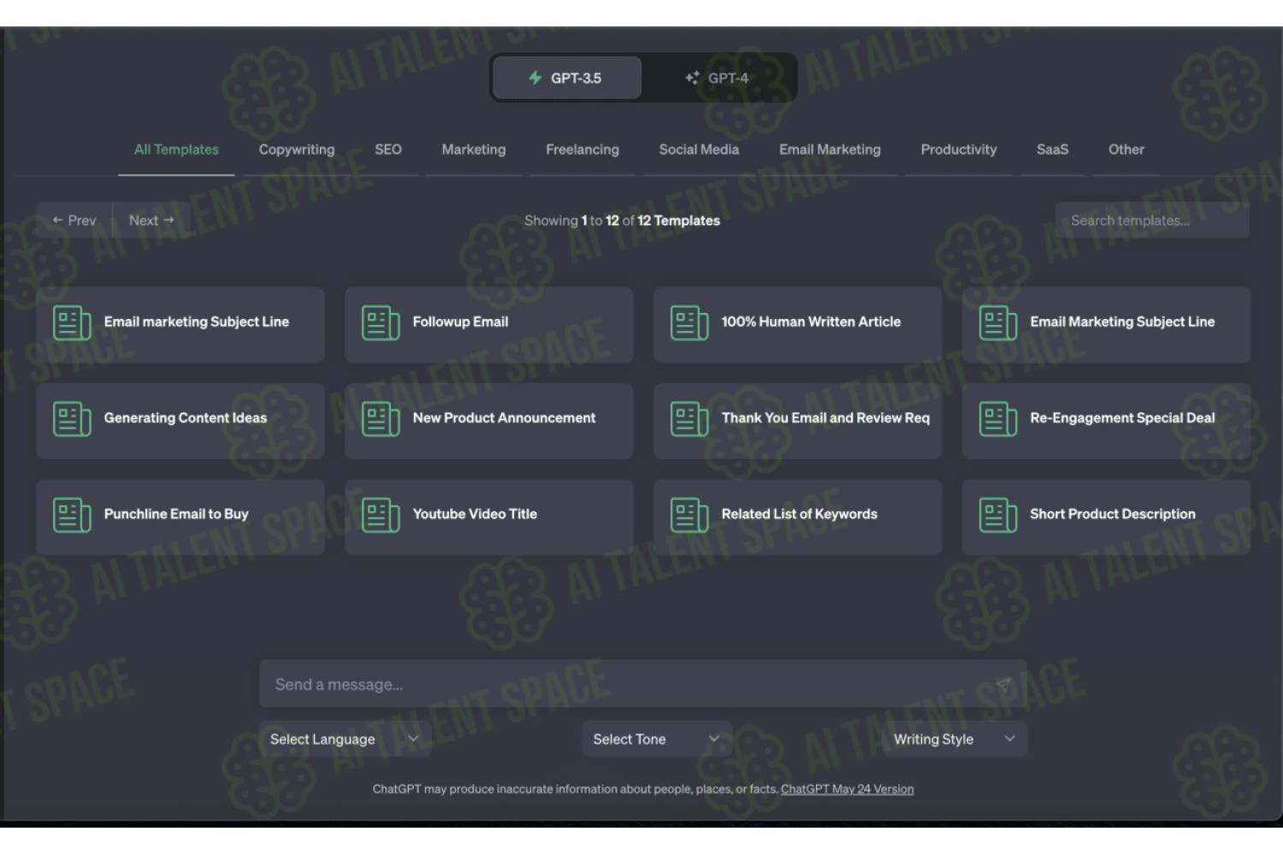The width and height of the screenshot is (1283, 855).
Task: Click the icon on Generating Content Ideas card
Action: [x=72, y=419]
